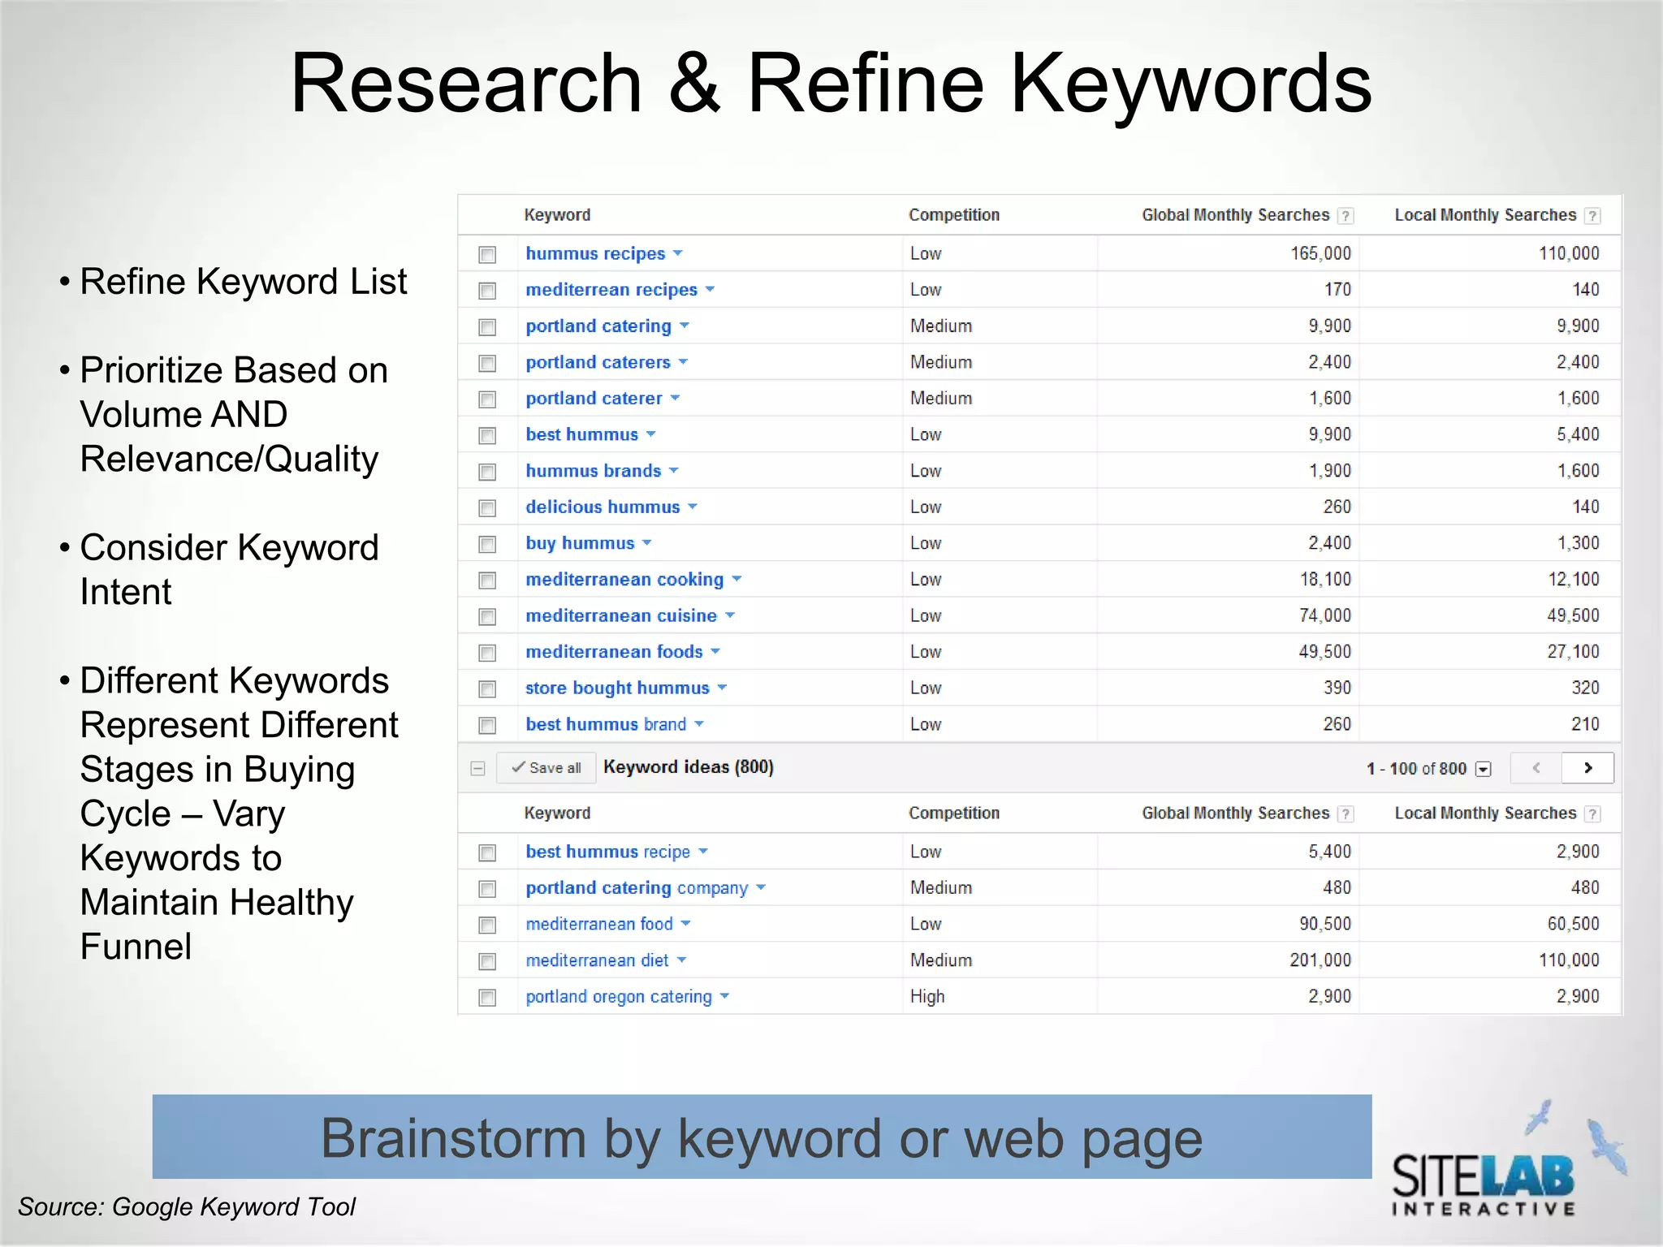Tick the mediterranean cuisine checkbox
Image resolution: width=1663 pixels, height=1247 pixels.
[x=487, y=617]
